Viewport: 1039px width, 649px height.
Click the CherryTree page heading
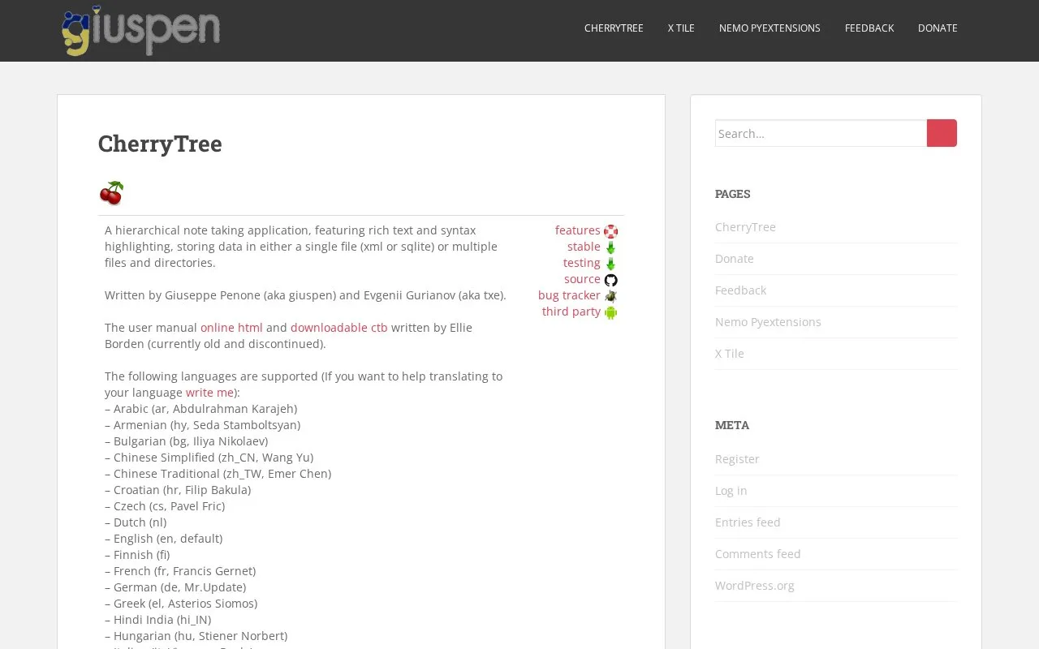point(160,144)
